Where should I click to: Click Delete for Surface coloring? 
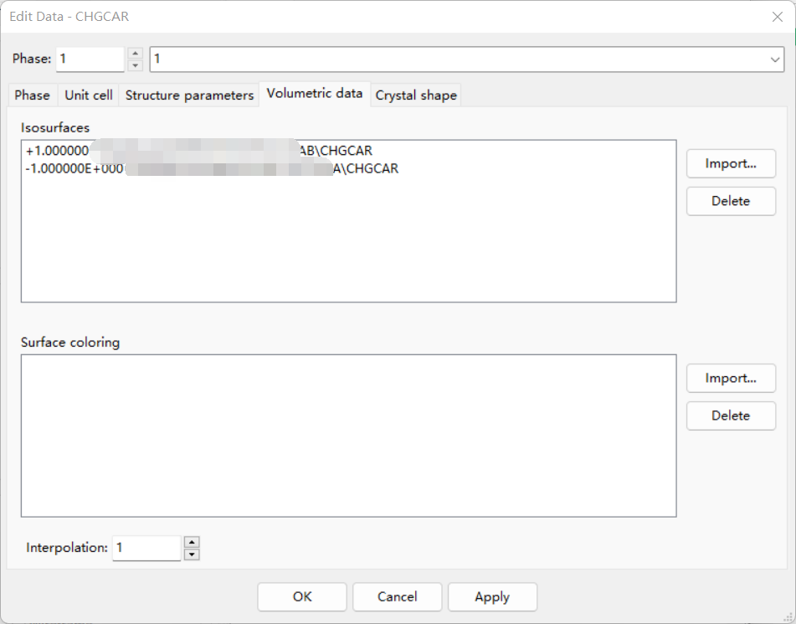point(731,415)
